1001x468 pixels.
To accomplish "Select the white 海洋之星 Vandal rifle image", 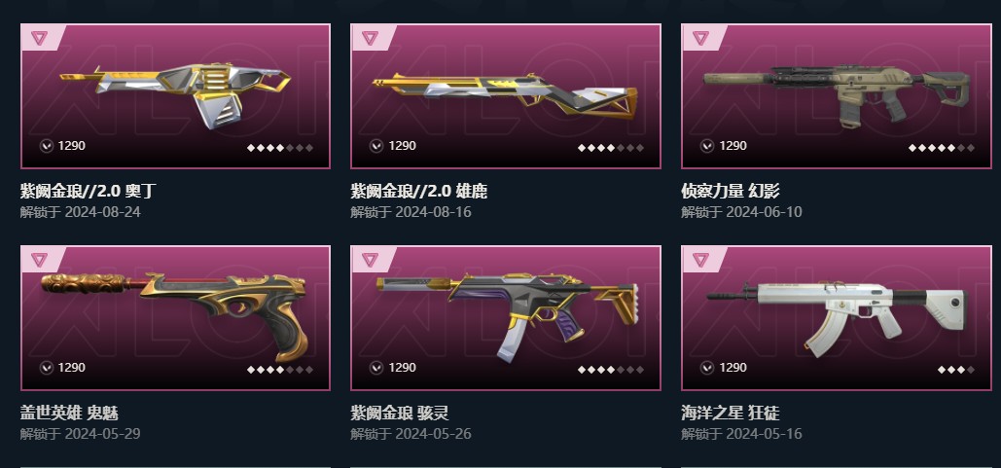I will 838,317.
